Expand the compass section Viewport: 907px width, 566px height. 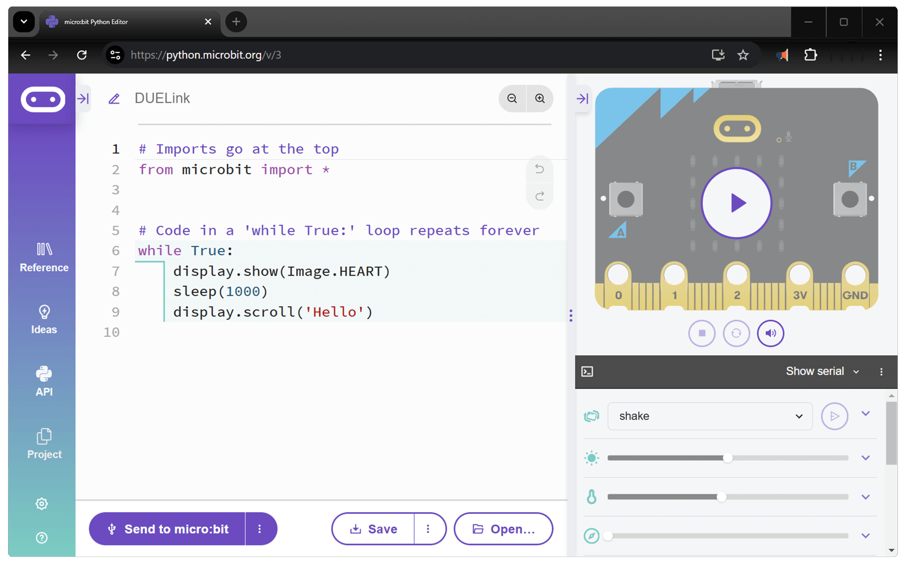(866, 536)
